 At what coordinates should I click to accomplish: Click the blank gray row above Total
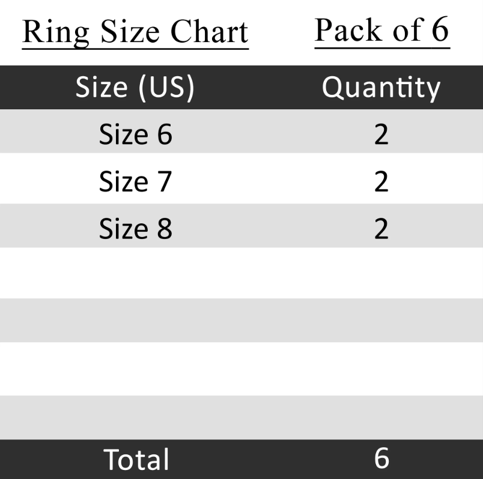click(x=240, y=417)
